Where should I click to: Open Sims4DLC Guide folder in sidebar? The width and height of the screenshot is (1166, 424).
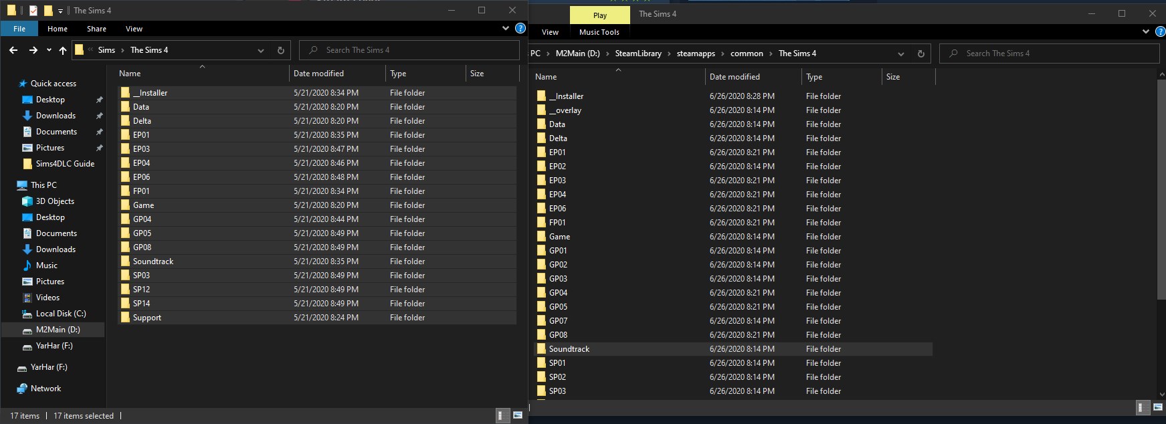65,164
